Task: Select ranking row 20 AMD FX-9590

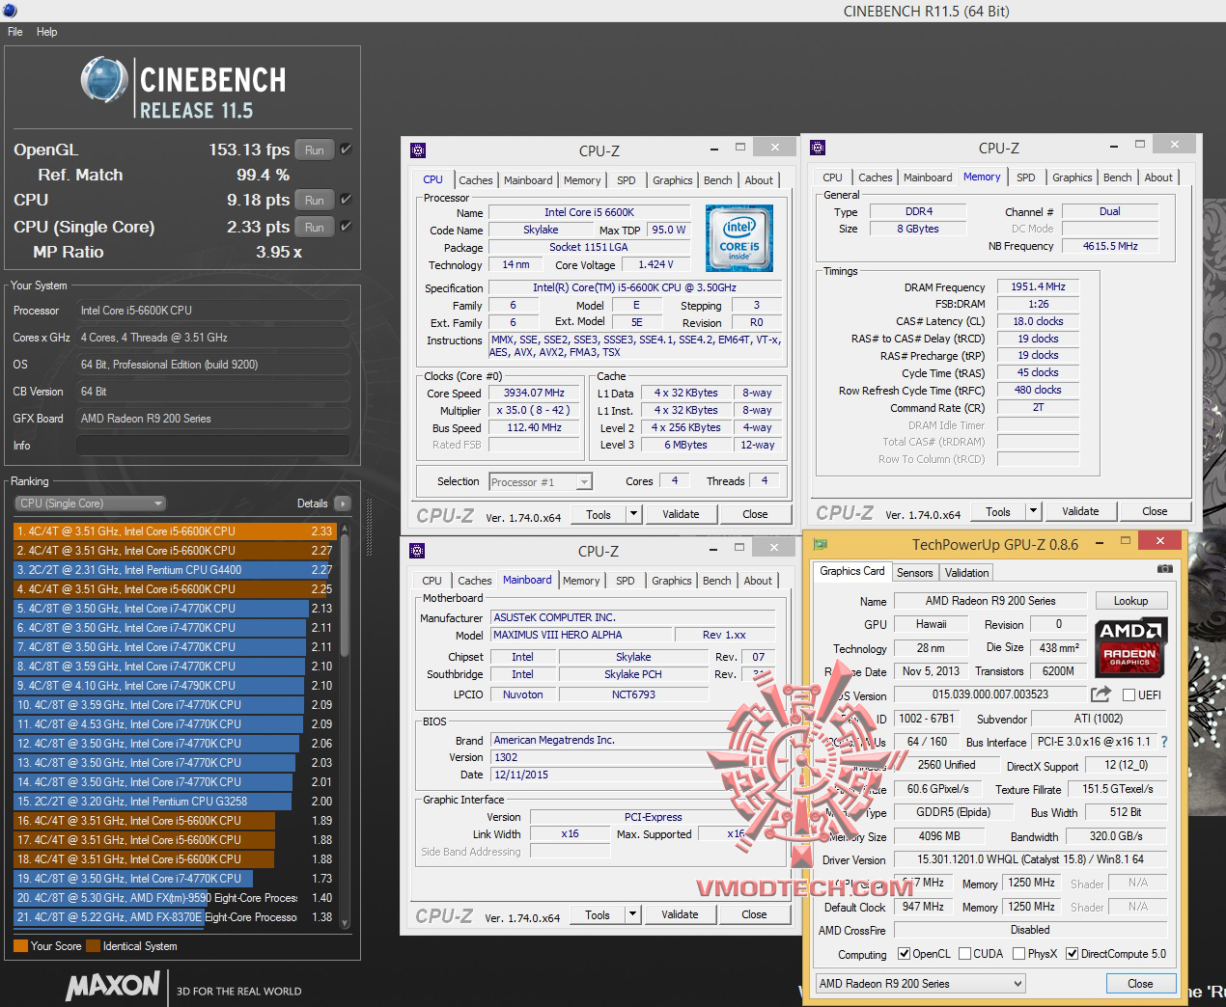Action: [175, 898]
